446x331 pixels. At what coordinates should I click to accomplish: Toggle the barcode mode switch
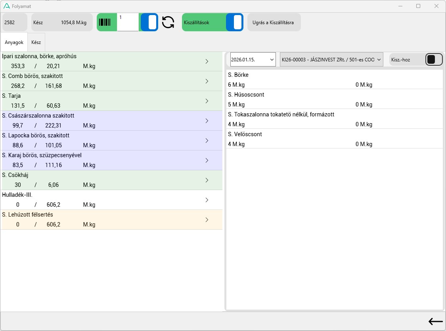click(x=149, y=22)
